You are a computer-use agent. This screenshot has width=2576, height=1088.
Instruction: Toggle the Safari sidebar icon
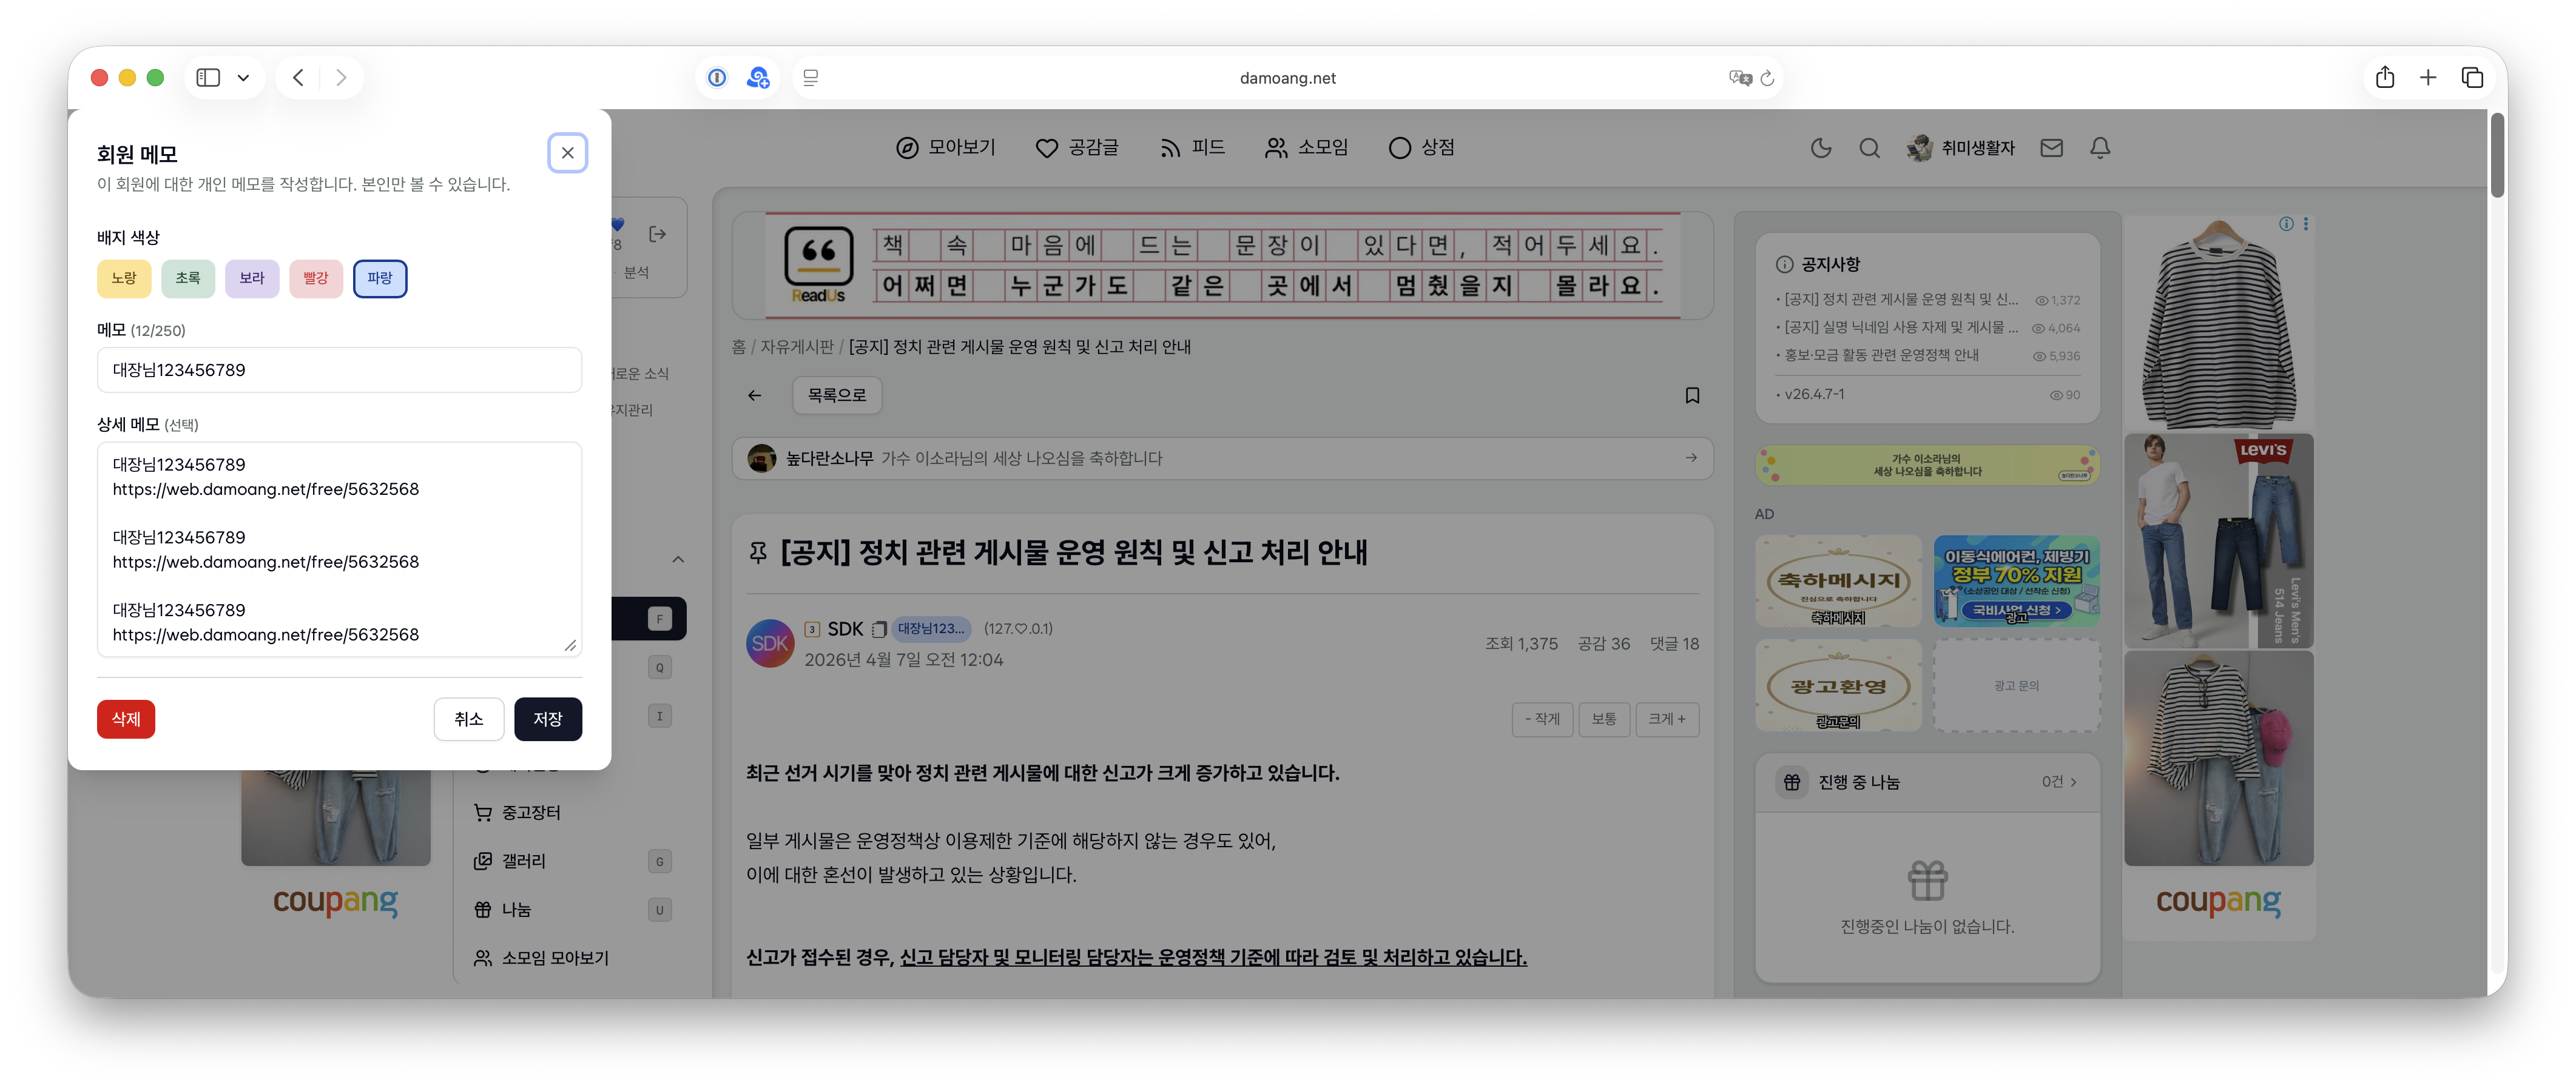click(x=208, y=77)
